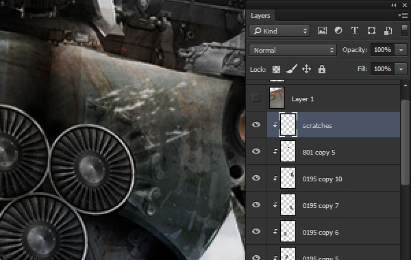Open Layers panel flyout menu
The height and width of the screenshot is (260, 411).
tap(403, 16)
